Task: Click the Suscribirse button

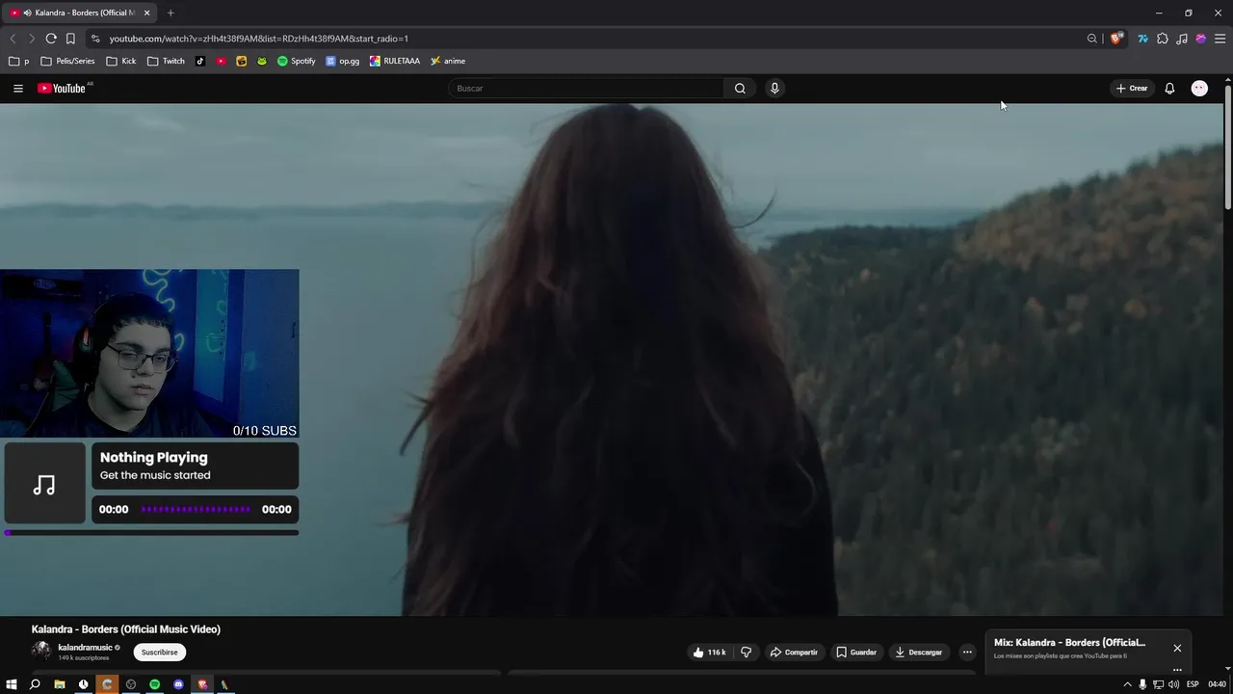Action: 160,653
